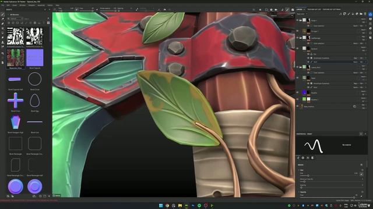Add a paint layer using the brush icon
373x209 pixels.
point(349,14)
